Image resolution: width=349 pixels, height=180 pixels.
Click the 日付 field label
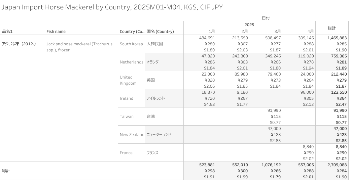[x=266, y=18]
